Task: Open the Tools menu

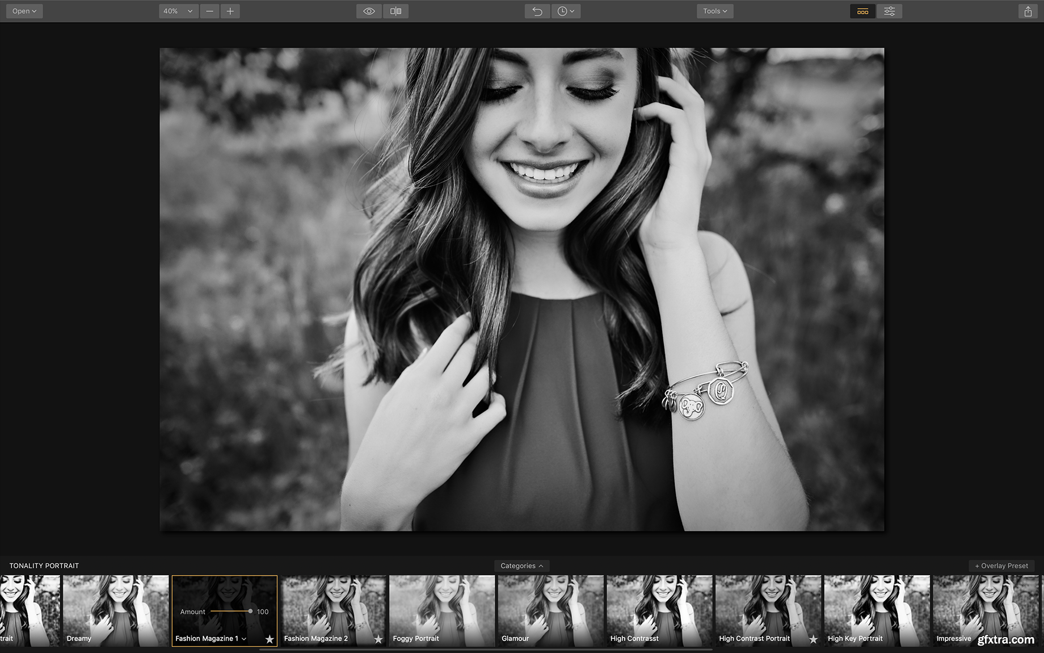Action: click(714, 11)
